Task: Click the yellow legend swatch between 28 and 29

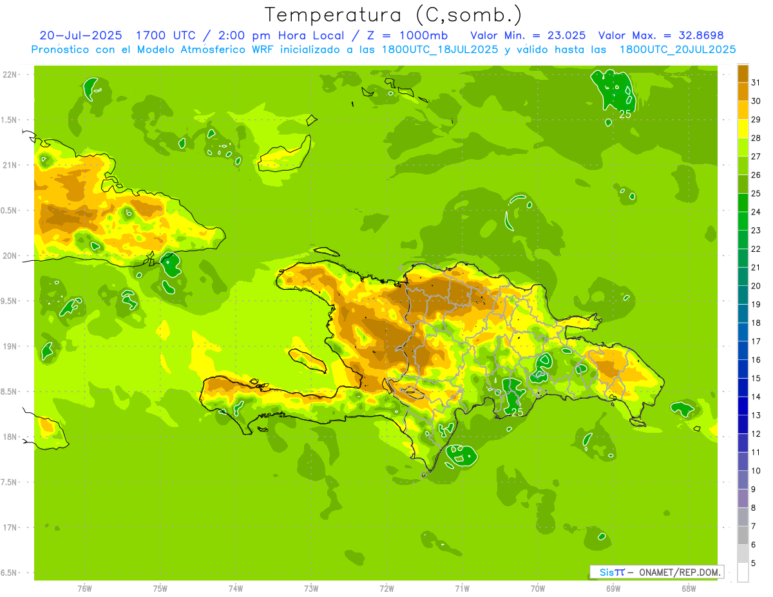Action: point(743,129)
